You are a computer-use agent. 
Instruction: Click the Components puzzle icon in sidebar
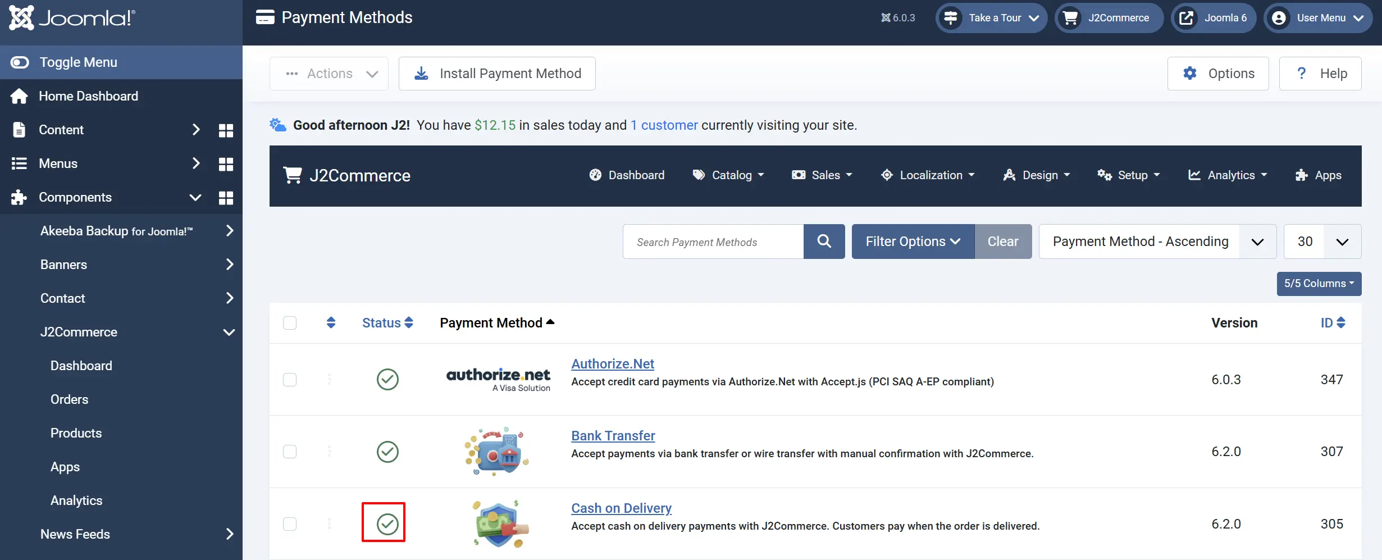pyautogui.click(x=19, y=197)
